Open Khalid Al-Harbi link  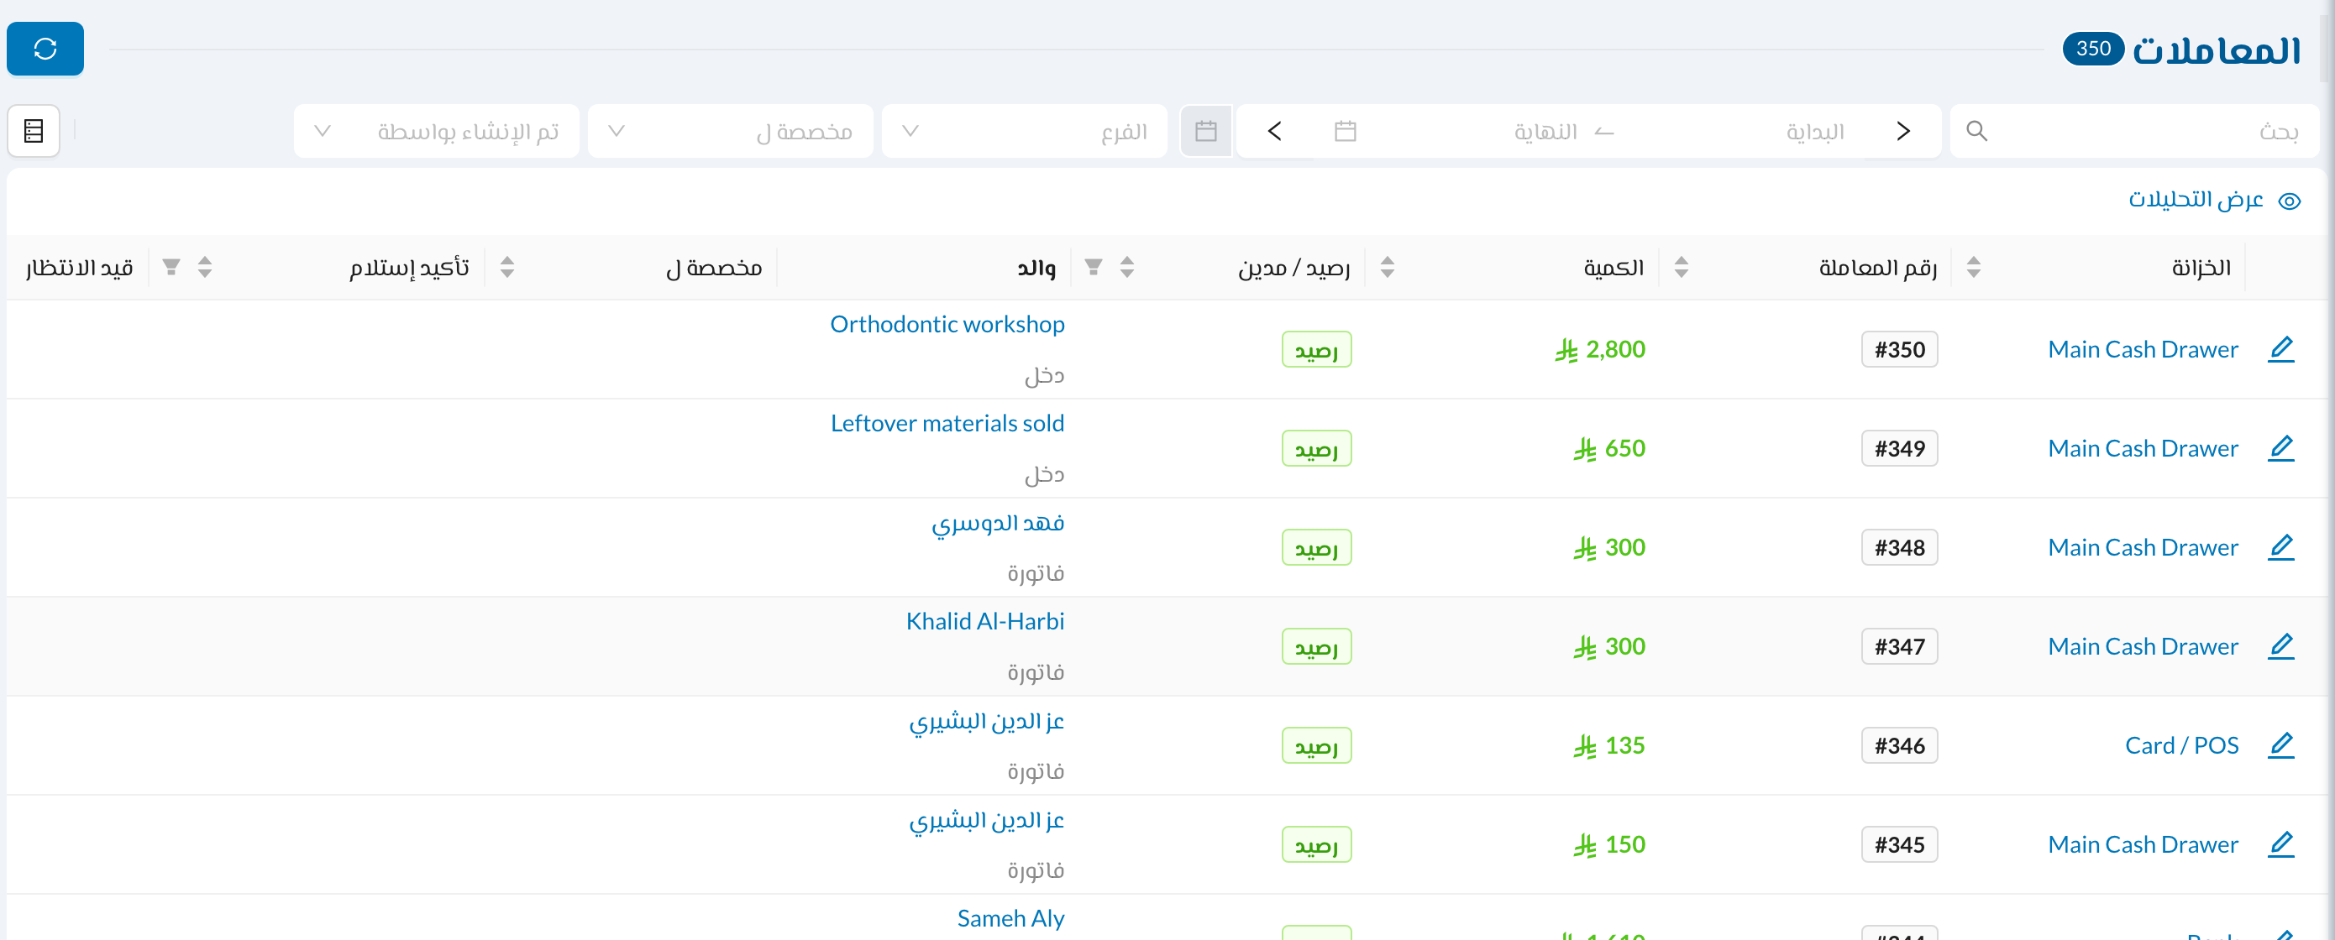985,621
